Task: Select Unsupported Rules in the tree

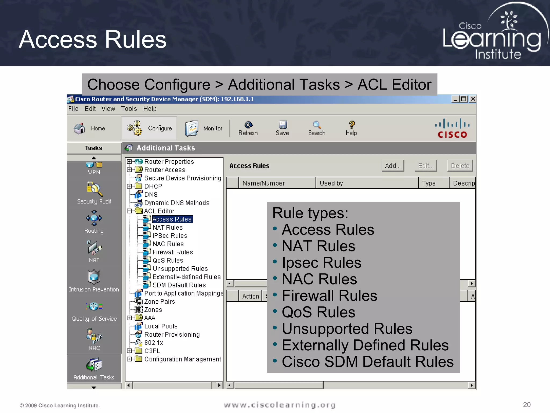Action: (x=180, y=269)
